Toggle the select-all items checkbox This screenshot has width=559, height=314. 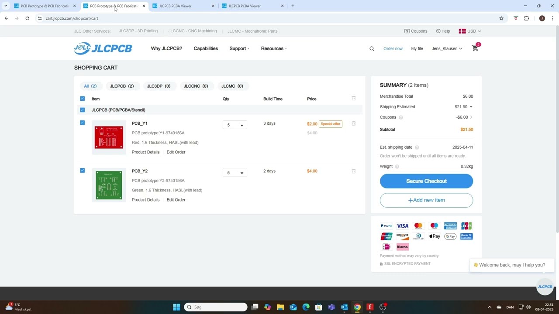click(83, 99)
